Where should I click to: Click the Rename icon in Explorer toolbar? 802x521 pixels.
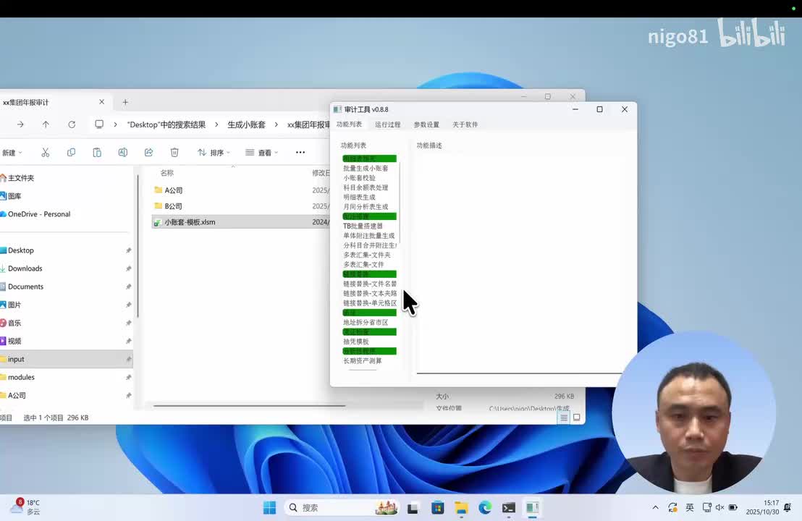(x=123, y=153)
